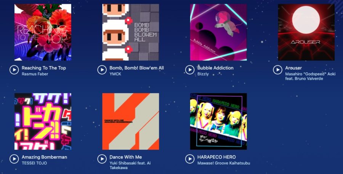Image resolution: width=343 pixels, height=174 pixels.
Task: Play Bomb, Bomb! Blow'em All song
Action: (x=102, y=70)
